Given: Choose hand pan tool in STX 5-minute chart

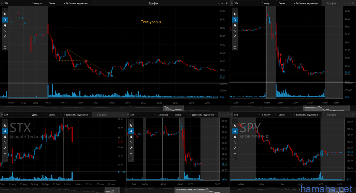Looking at the screenshot, I should pos(235,25).
